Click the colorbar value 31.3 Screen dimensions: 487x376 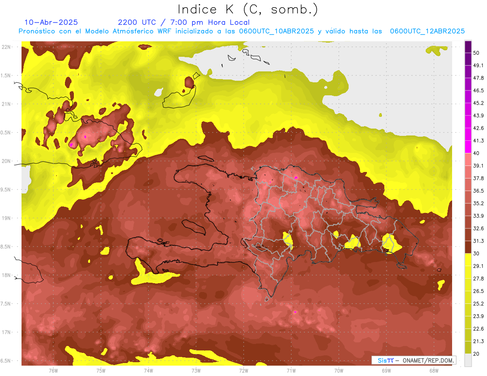478,241
